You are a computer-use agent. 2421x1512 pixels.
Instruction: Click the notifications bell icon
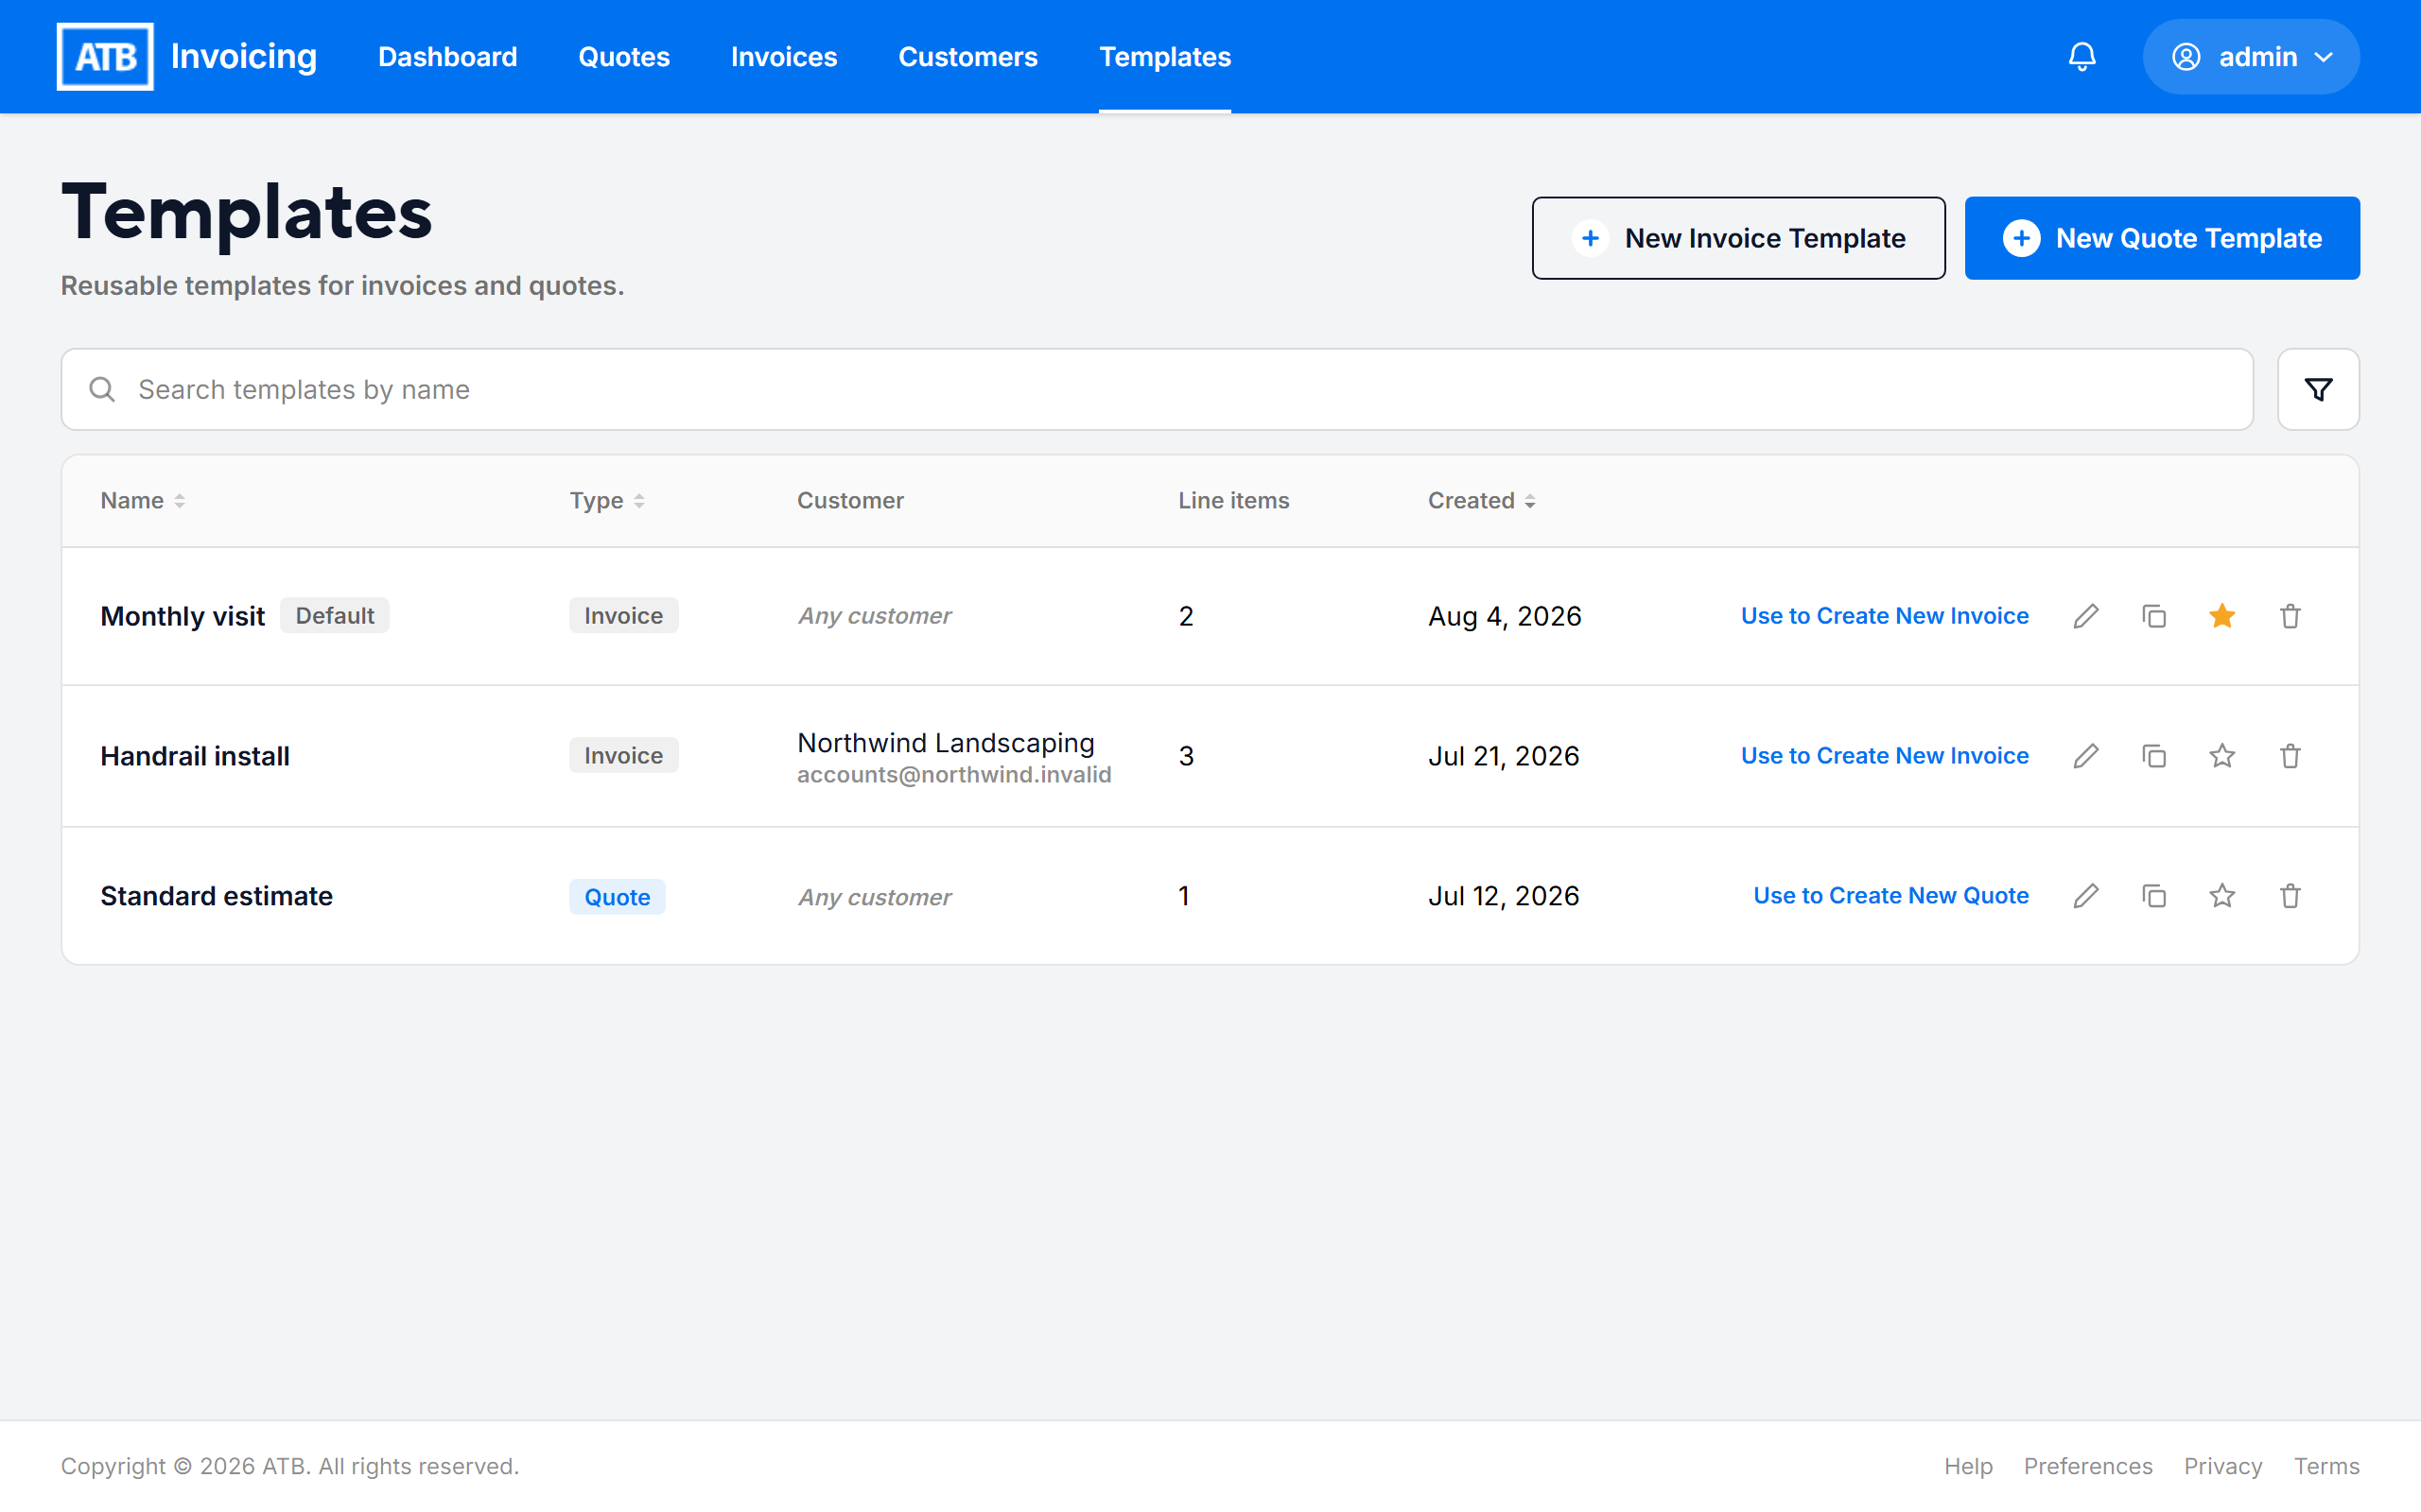coord(2081,57)
